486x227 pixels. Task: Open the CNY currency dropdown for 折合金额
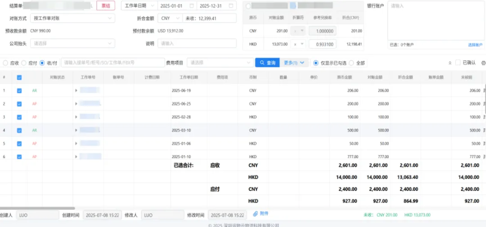pos(170,18)
